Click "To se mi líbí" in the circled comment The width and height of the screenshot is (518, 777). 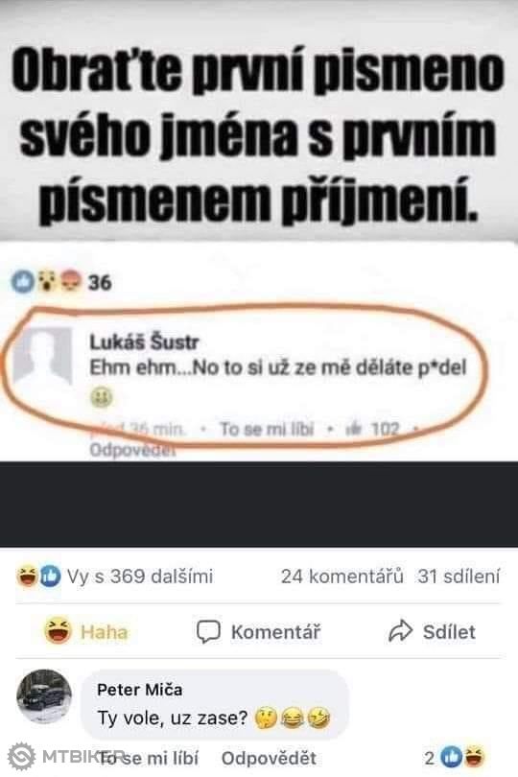click(267, 429)
